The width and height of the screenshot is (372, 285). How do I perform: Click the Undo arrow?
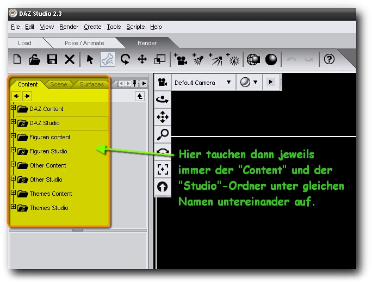(x=292, y=59)
